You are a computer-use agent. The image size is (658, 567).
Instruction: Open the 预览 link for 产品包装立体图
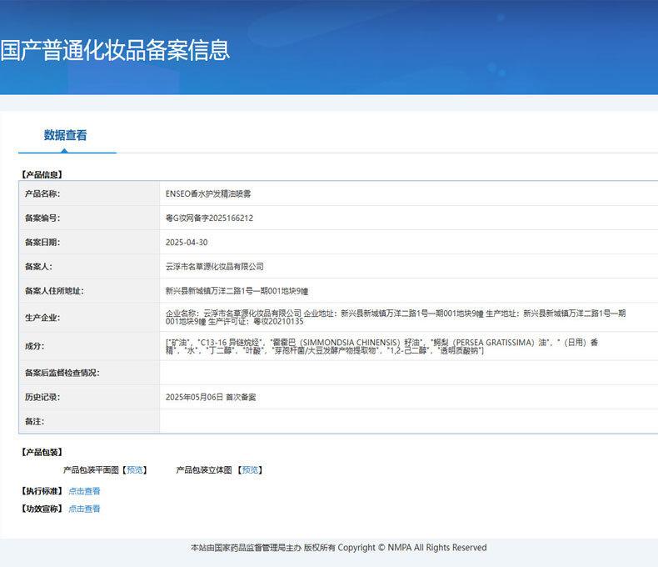point(249,470)
